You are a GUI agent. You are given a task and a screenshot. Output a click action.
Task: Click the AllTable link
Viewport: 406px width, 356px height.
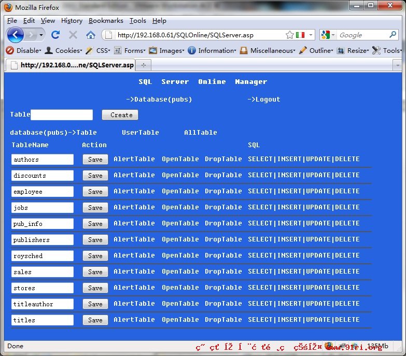coord(201,133)
